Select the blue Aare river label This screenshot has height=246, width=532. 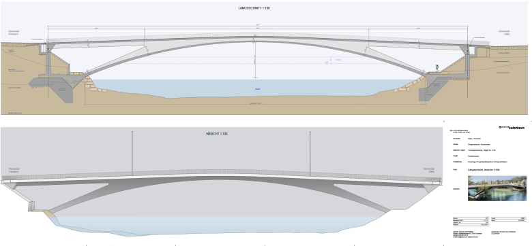(x=258, y=89)
